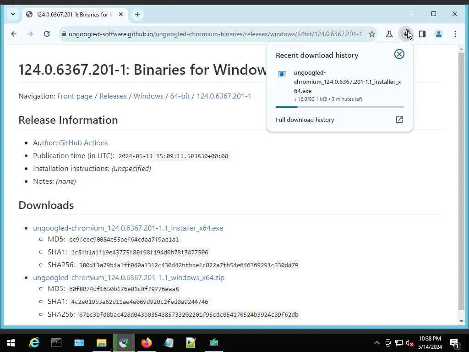Reload the current page
469x352 pixels.
coord(47,34)
